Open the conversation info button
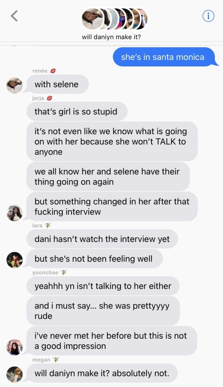Screen dimensions: 223x387 tap(208, 16)
